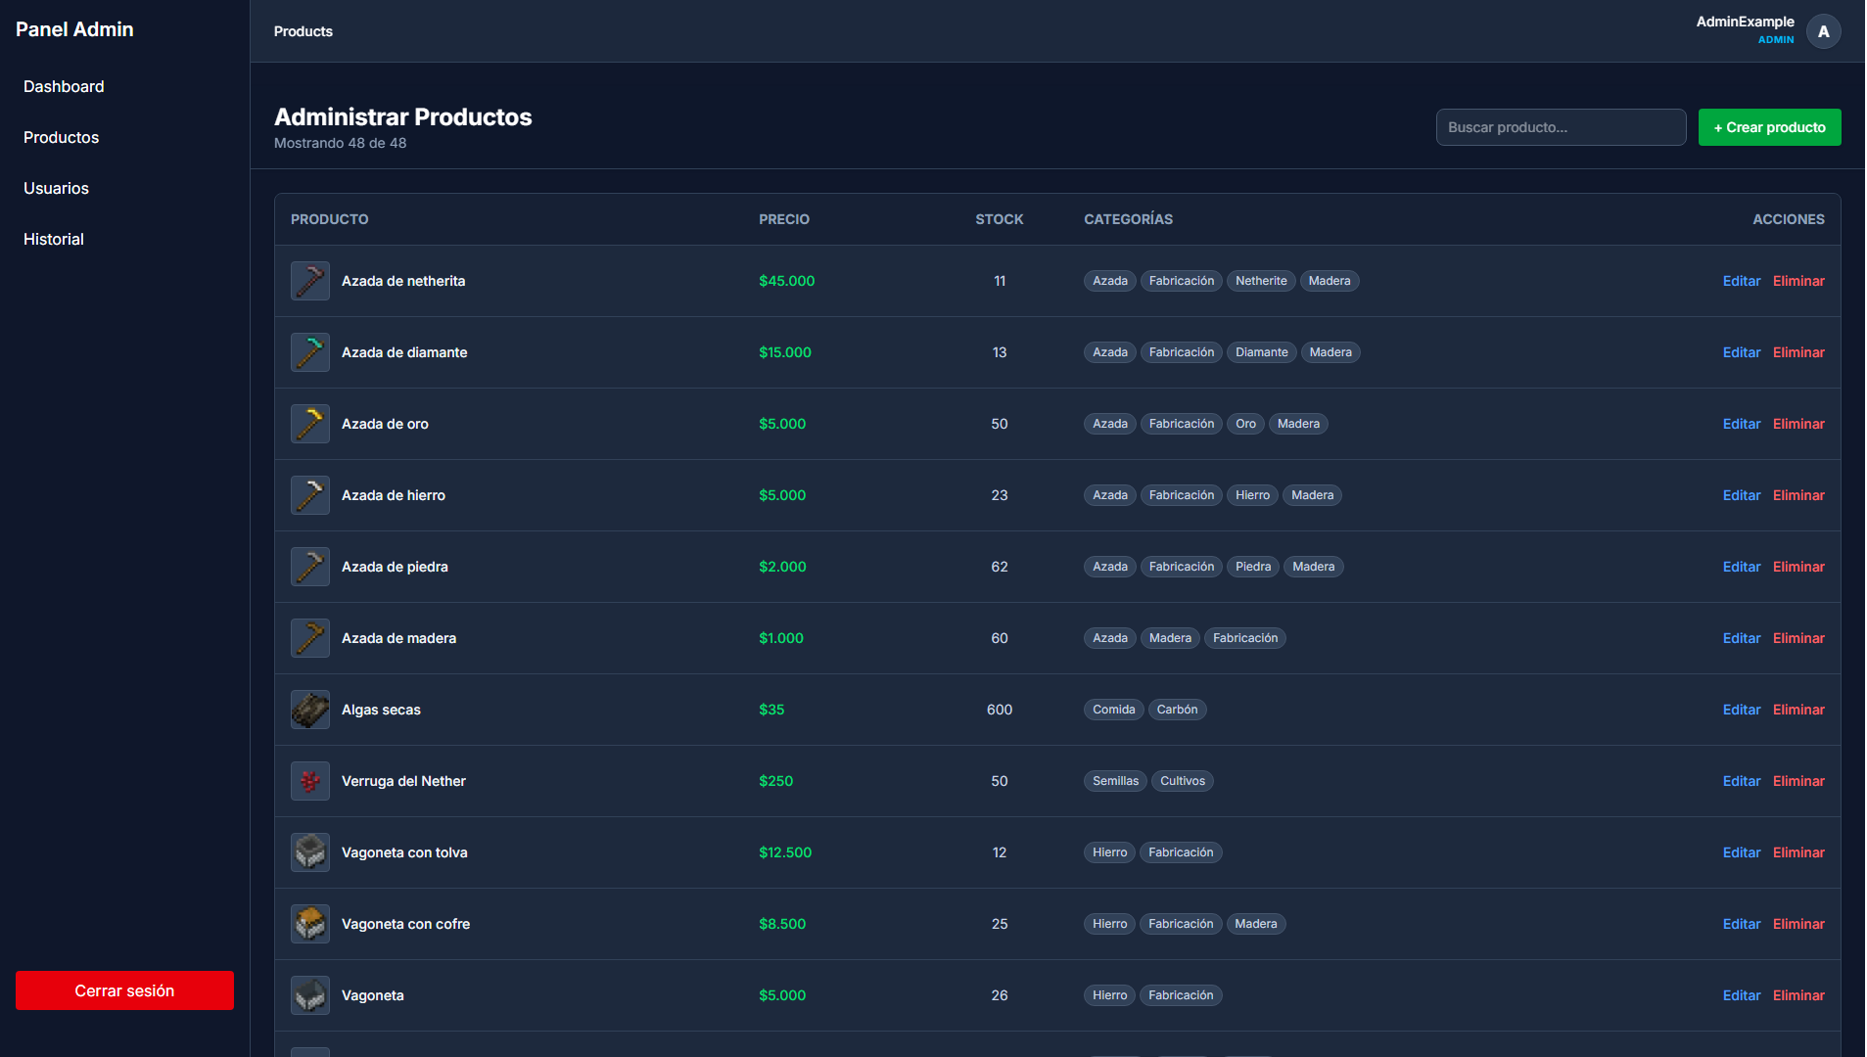Viewport: 1867px width, 1057px height.
Task: Open the Usuarios section
Action: (56, 188)
